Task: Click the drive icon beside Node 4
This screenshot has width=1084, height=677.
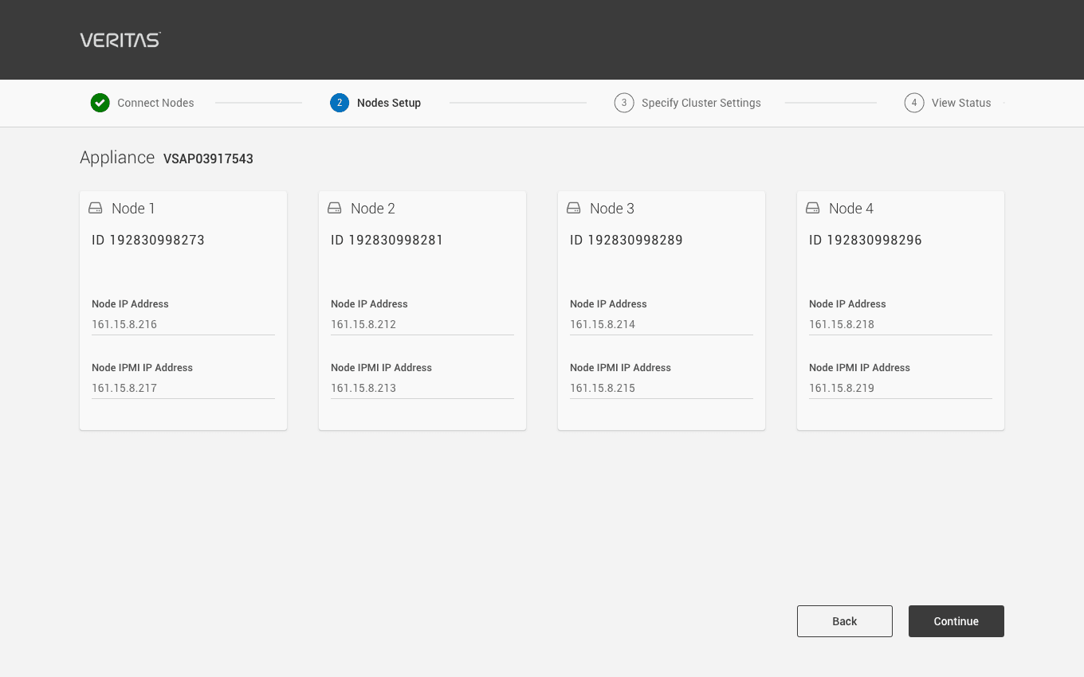Action: [813, 208]
